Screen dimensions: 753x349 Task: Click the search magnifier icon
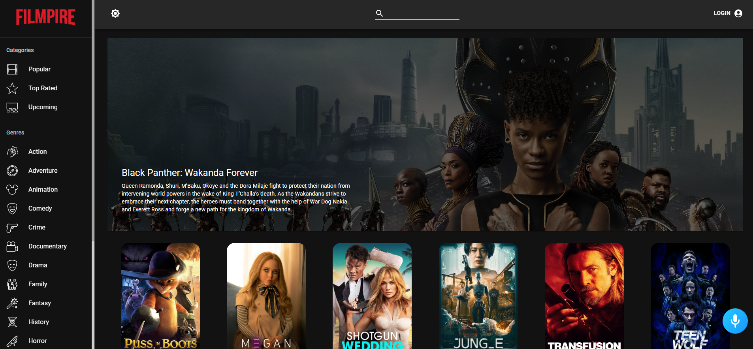(x=379, y=13)
